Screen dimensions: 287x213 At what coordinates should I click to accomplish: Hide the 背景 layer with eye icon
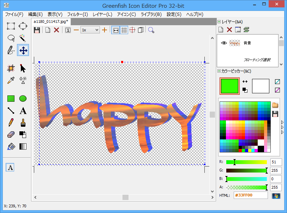tap(224, 43)
